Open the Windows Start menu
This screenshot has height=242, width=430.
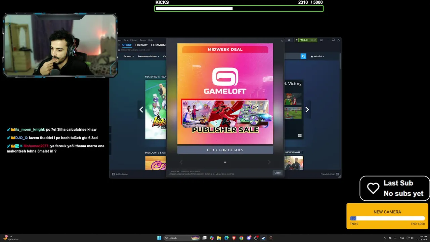[x=159, y=238]
